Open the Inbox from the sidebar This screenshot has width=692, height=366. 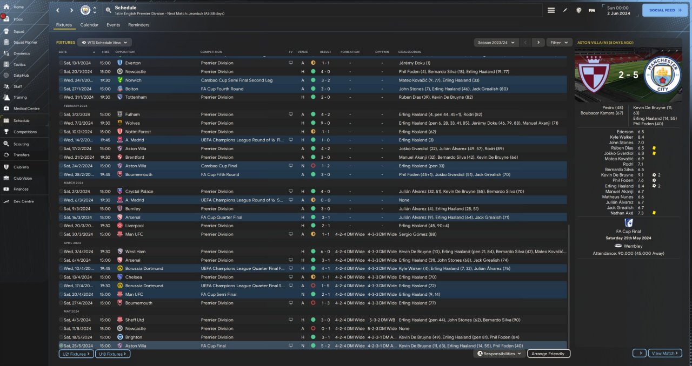(7, 19)
